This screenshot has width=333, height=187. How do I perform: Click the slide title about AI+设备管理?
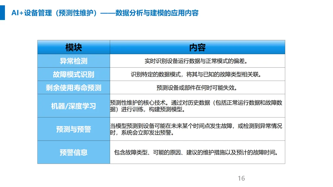click(105, 13)
